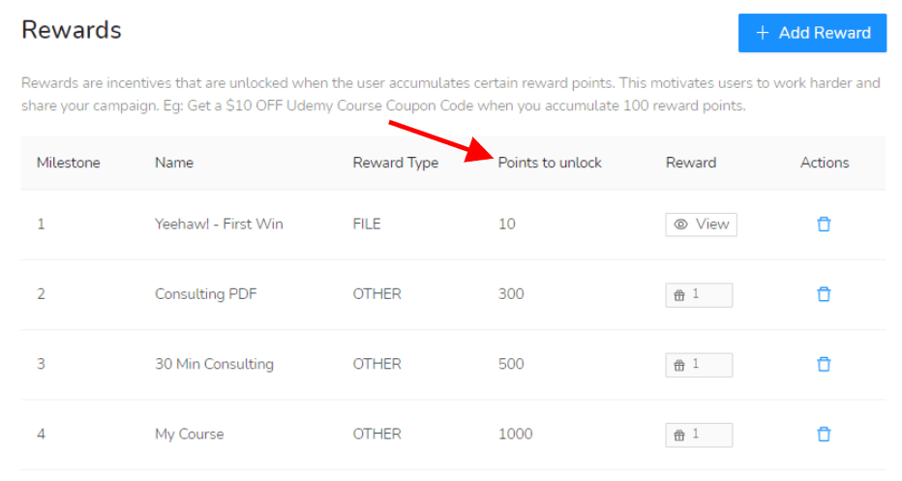Image resolution: width=902 pixels, height=481 pixels.
Task: Delete the Consulting PDF reward
Action: point(824,294)
